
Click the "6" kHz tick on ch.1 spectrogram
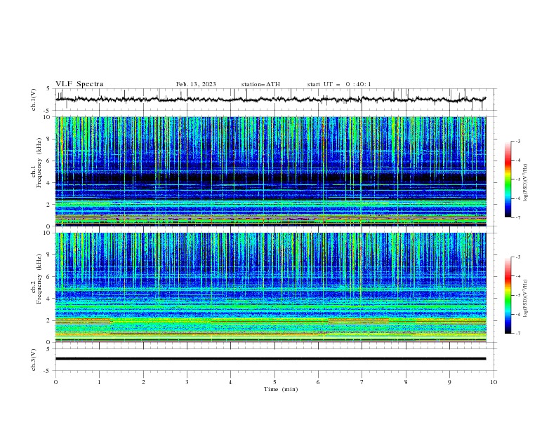tap(49, 161)
